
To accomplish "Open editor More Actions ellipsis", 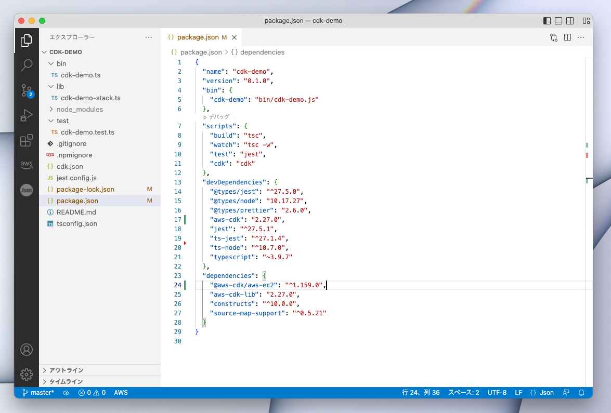I will (581, 37).
